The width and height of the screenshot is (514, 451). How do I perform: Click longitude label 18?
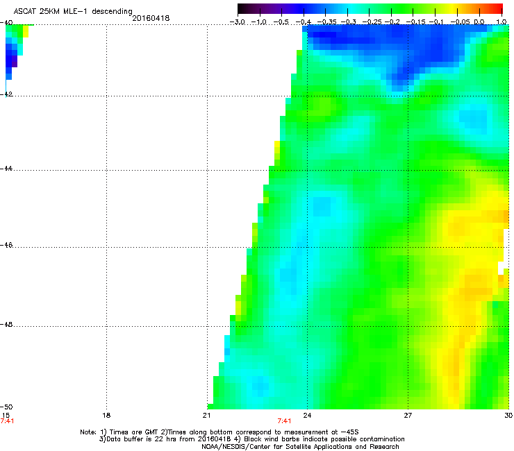click(106, 416)
